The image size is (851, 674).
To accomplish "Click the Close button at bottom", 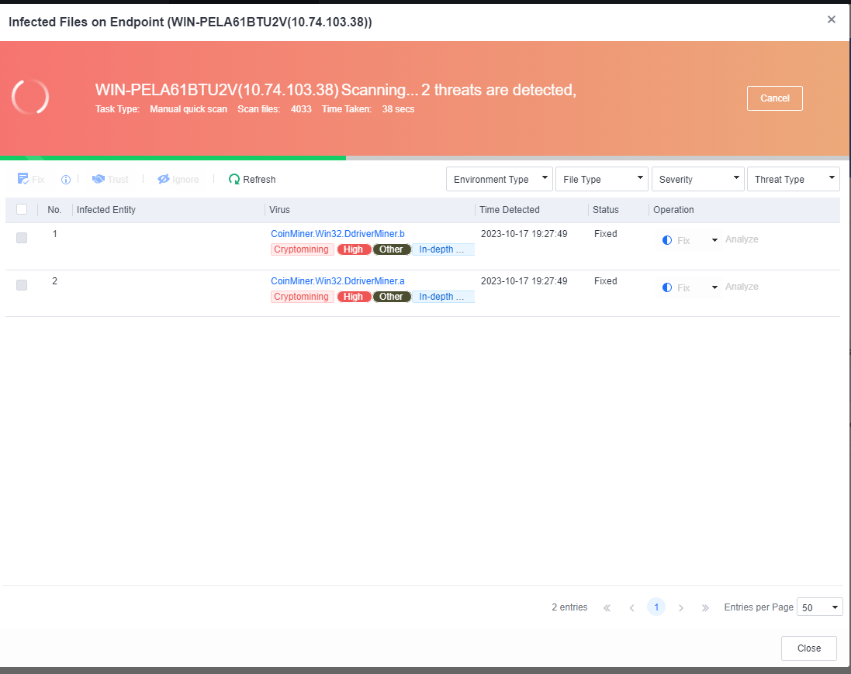I will 808,648.
